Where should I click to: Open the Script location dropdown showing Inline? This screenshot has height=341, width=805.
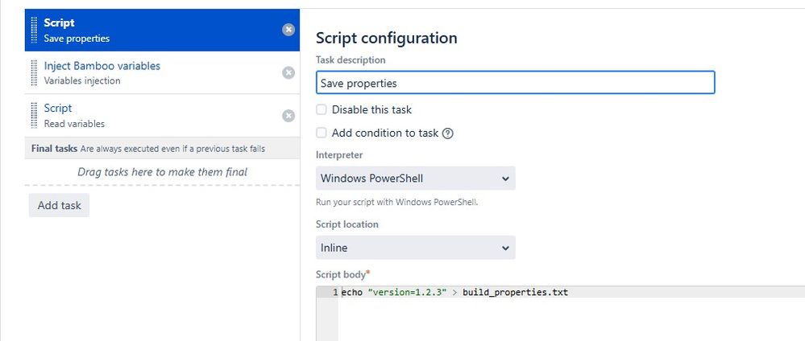point(415,248)
